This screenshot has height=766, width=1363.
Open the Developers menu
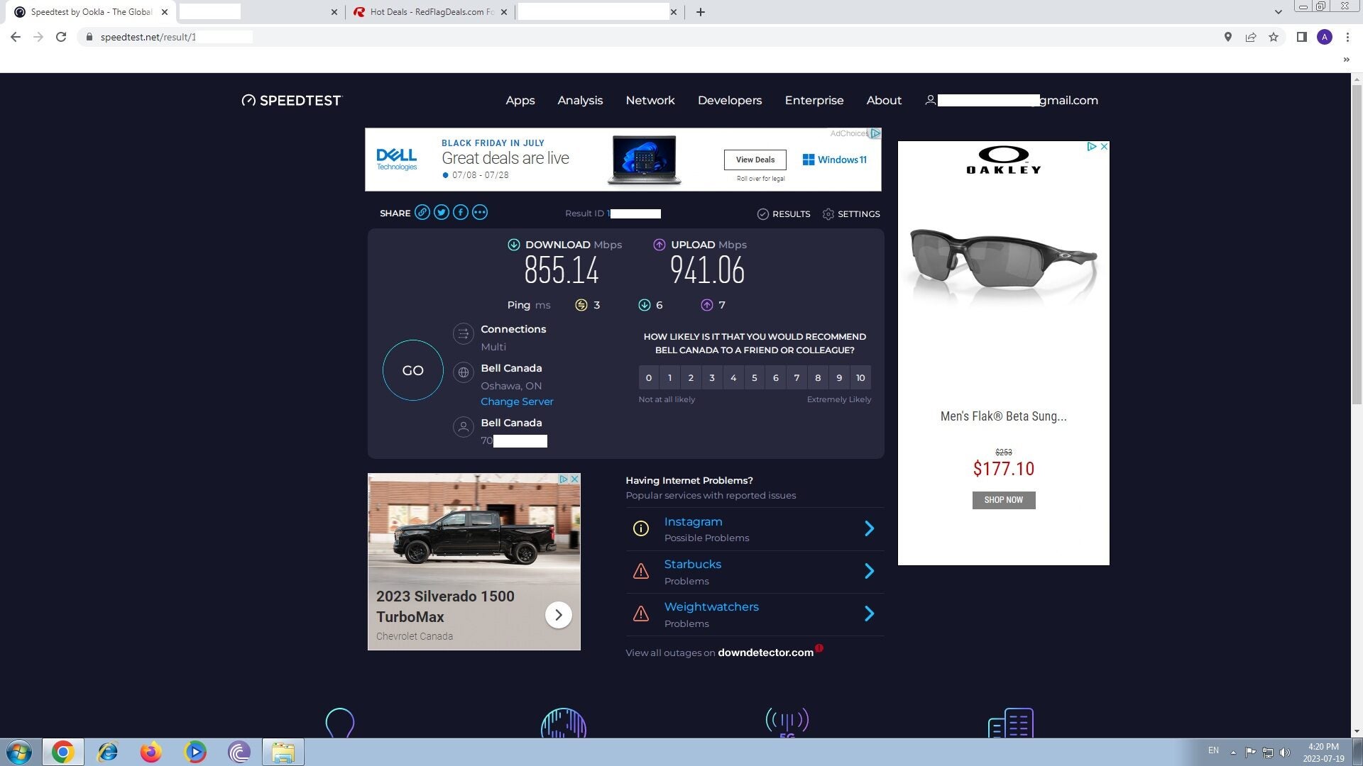(x=730, y=101)
